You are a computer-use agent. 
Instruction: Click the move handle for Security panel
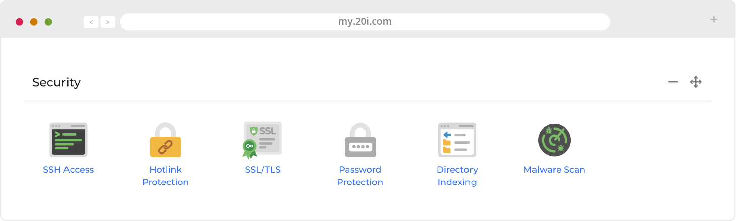point(696,82)
